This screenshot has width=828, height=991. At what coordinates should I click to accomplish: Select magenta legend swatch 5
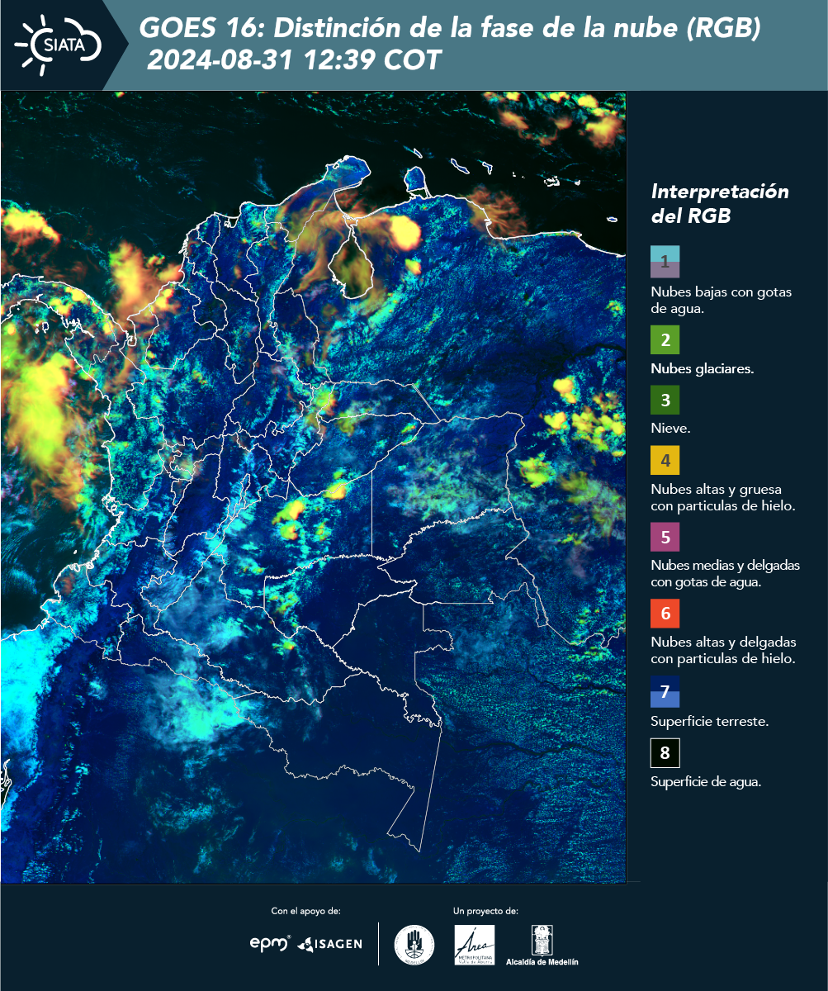[x=665, y=537]
